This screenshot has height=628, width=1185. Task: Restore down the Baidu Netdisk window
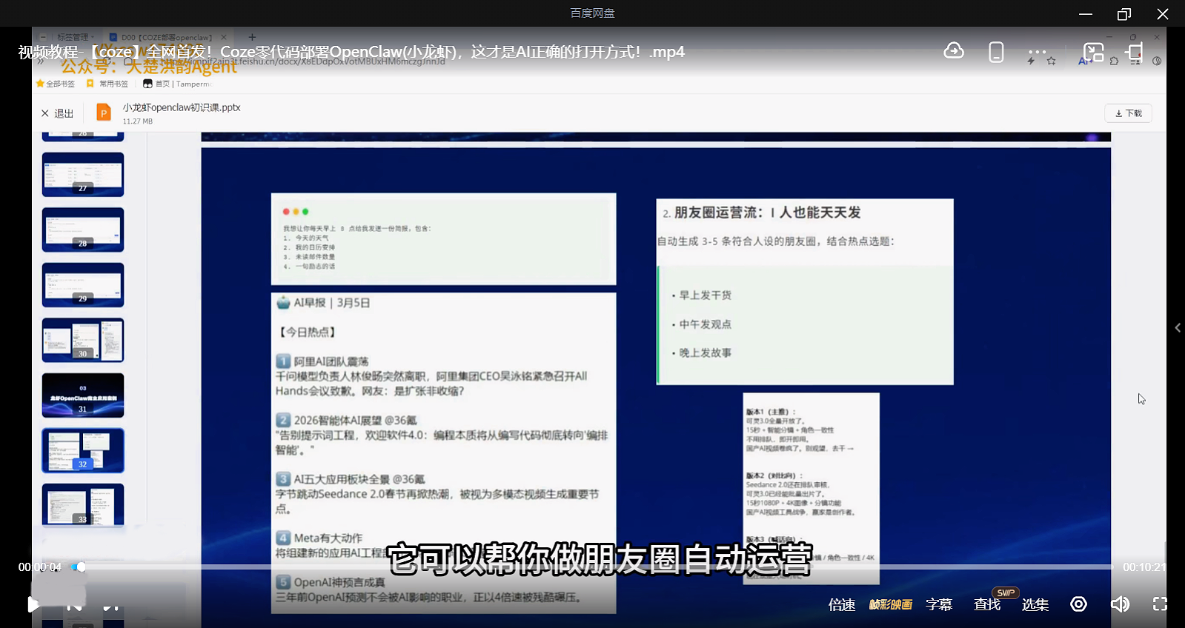[1123, 13]
